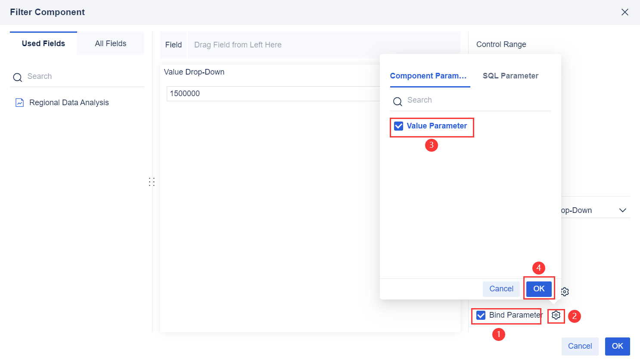640x359 pixels.
Task: Click the drag handle between the panels
Action: tap(152, 181)
